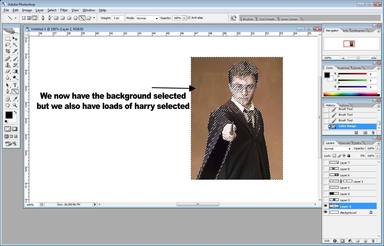
Task: Jump to ImageReady from toolbox
Action: [11, 144]
